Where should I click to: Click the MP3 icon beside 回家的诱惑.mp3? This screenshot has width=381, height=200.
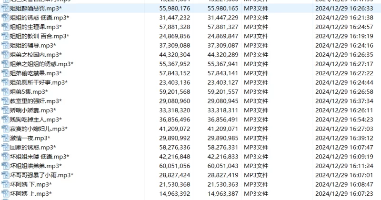(x=5, y=147)
